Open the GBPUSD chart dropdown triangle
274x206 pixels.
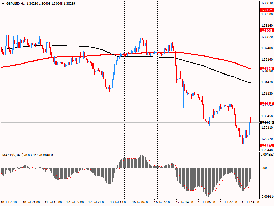tap(3, 4)
